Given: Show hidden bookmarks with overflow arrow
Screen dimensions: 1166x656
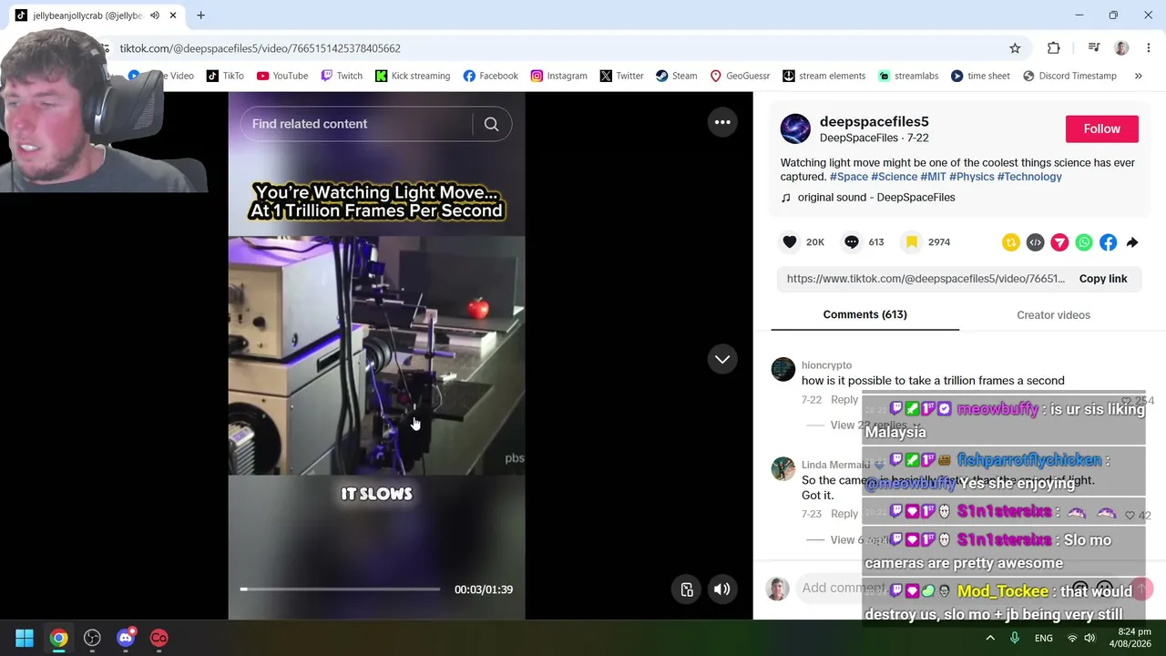Looking at the screenshot, I should [1138, 76].
